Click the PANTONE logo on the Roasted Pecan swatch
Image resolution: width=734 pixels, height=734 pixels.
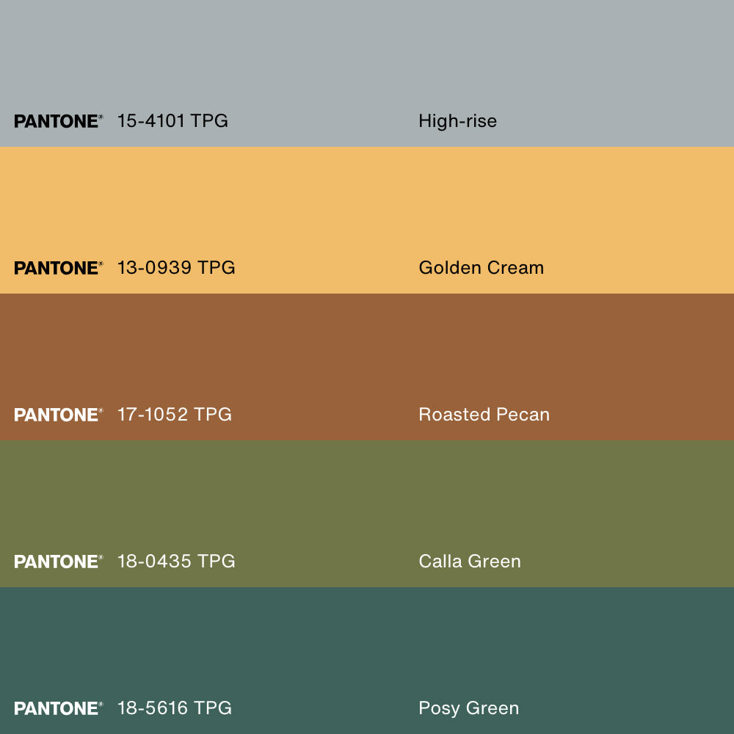click(x=58, y=415)
